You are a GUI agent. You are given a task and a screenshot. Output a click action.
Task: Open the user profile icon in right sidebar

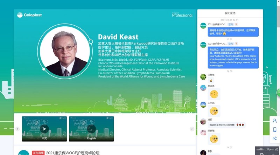click(275, 121)
